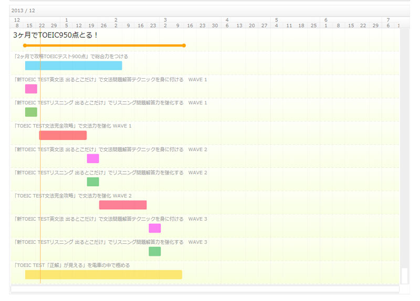Click the orange project summary line
This screenshot has height=301, width=420.
point(104,46)
